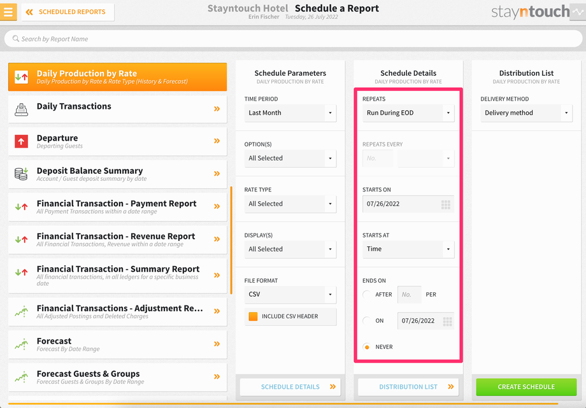Screen dimensions: 586x408
Task: Click chevron on Revenue Report row
Action: 217,239
